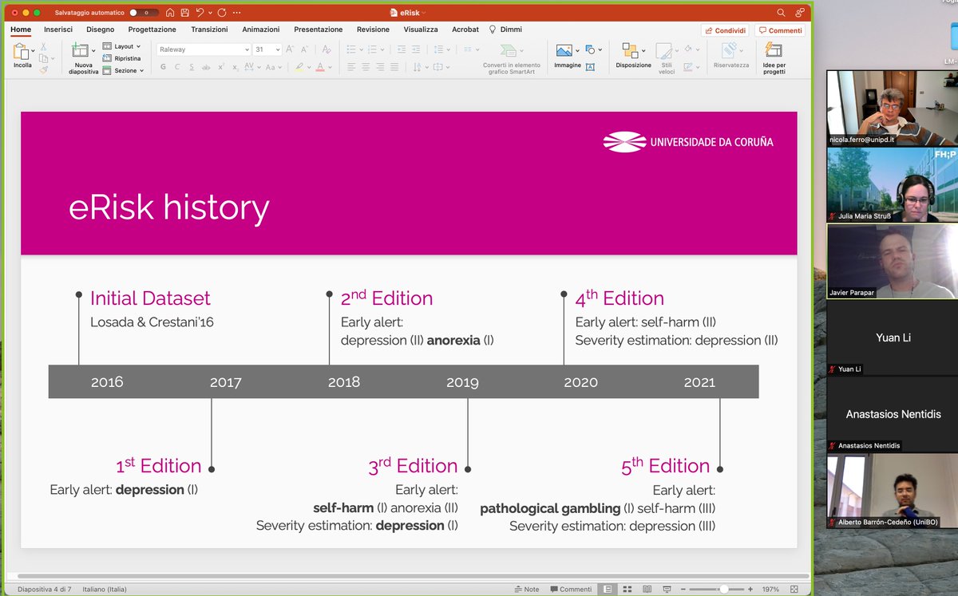This screenshot has width=958, height=596.
Task: Toggle underline S formatting
Action: pos(192,67)
